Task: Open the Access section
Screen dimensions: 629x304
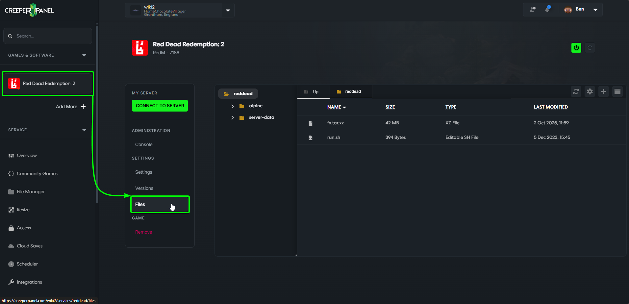Action: coord(23,228)
